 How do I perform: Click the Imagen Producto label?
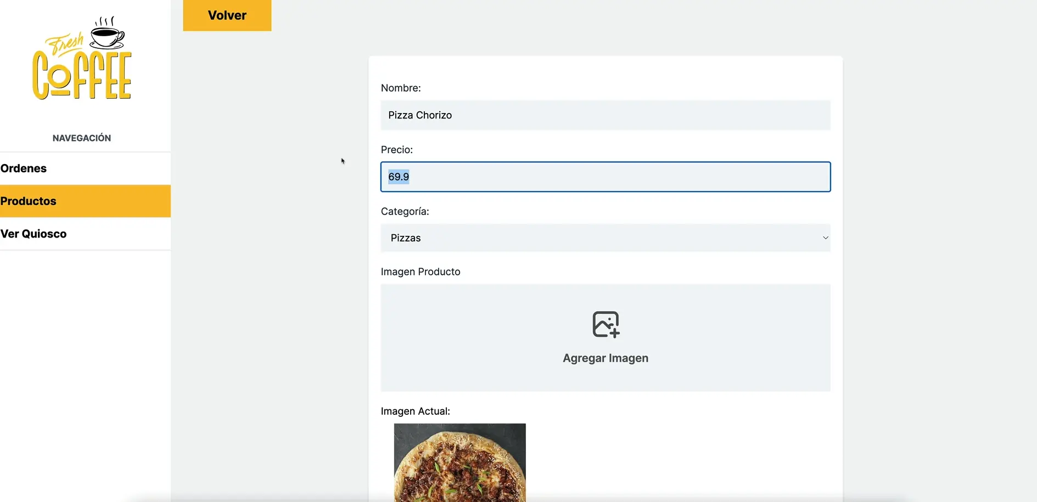tap(421, 272)
